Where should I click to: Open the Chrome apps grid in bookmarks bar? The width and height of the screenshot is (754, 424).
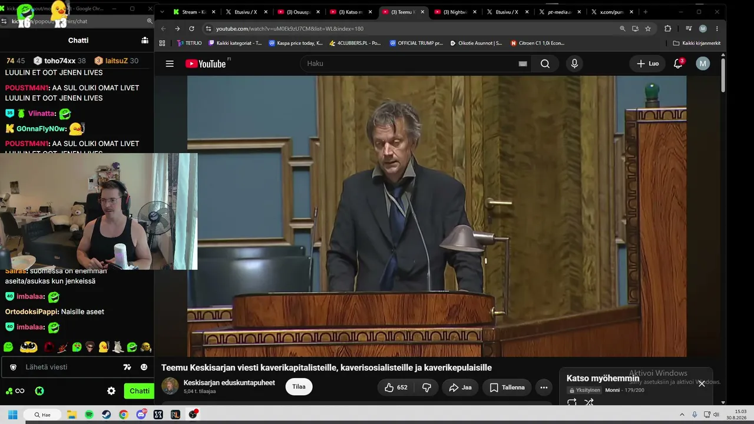(x=162, y=43)
